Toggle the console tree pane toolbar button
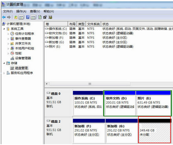Screen dimensions: 173x145 [21, 17]
